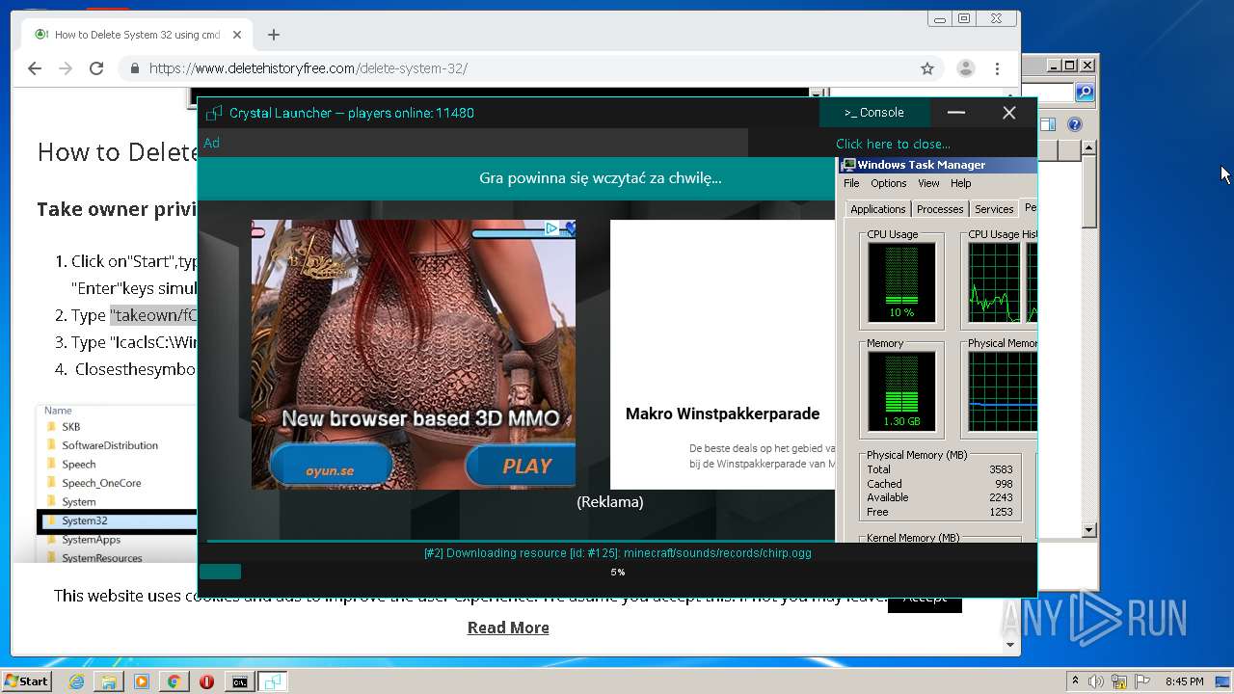Click the SKB folder row
Image resolution: width=1234 pixels, height=694 pixels.
(x=70, y=426)
